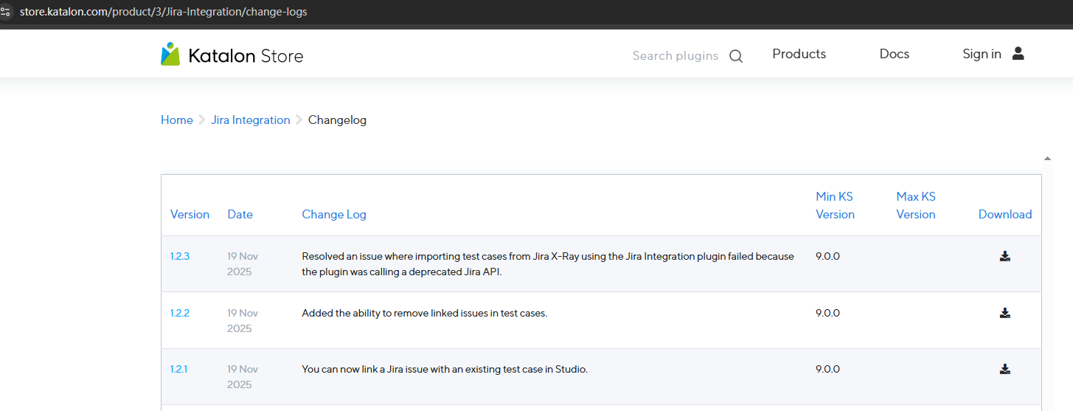Open version 1.2.3 link

tap(180, 256)
